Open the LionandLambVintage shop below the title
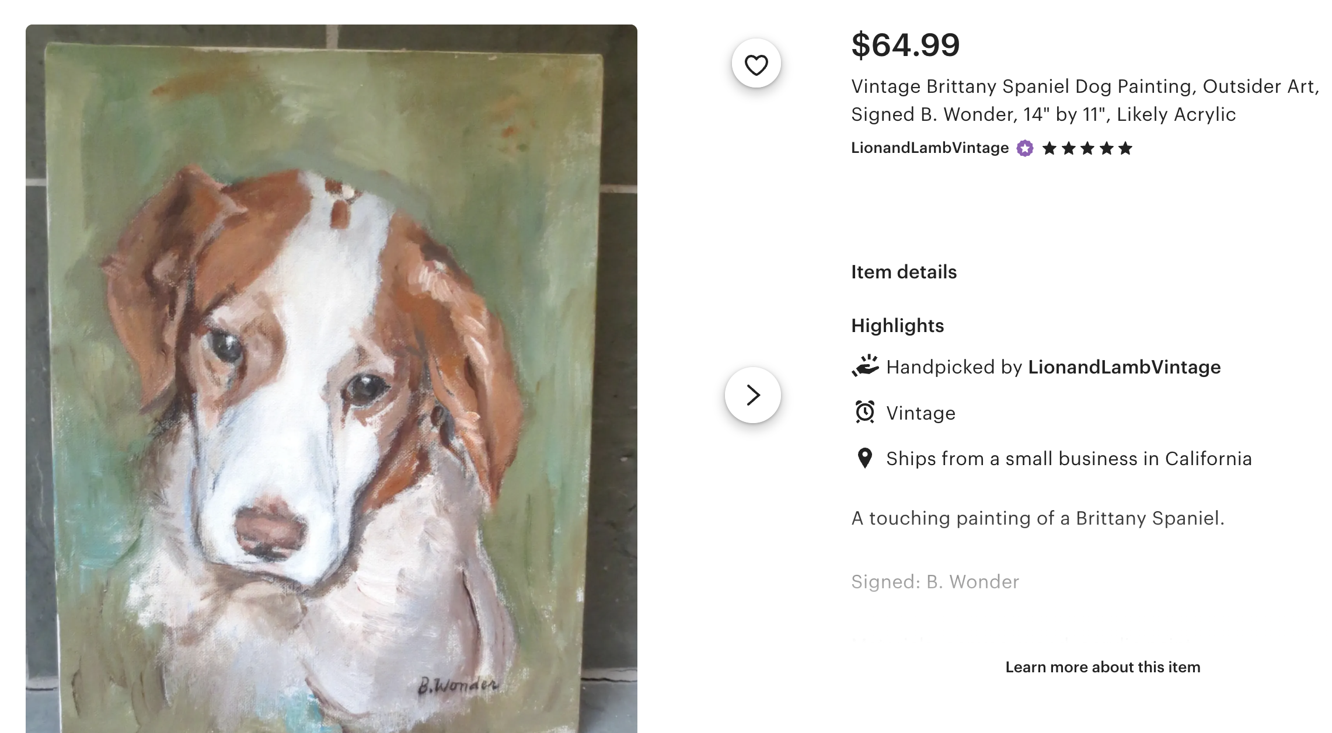Screen dimensions: 1332x733 pos(929,148)
